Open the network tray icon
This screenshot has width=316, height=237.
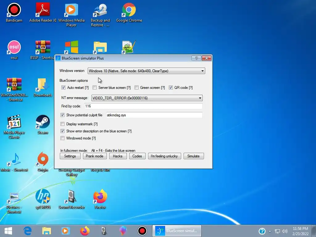(x=277, y=231)
